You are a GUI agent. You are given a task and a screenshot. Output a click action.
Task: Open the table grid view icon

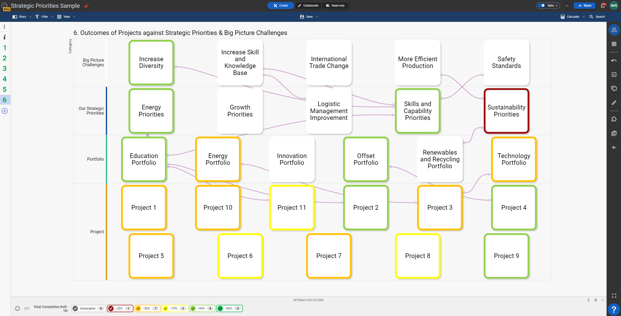coord(614,44)
